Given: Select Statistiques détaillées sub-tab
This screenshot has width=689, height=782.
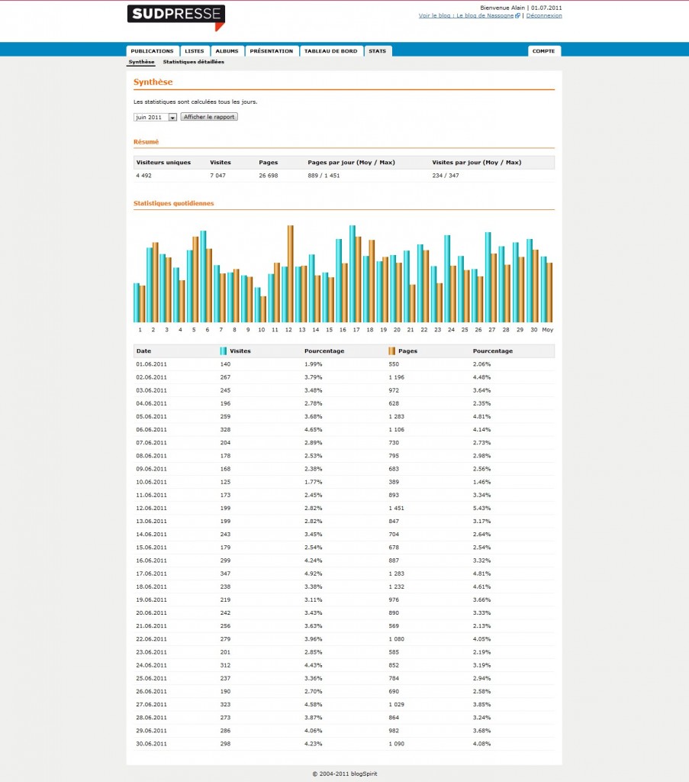Looking at the screenshot, I should [x=193, y=62].
